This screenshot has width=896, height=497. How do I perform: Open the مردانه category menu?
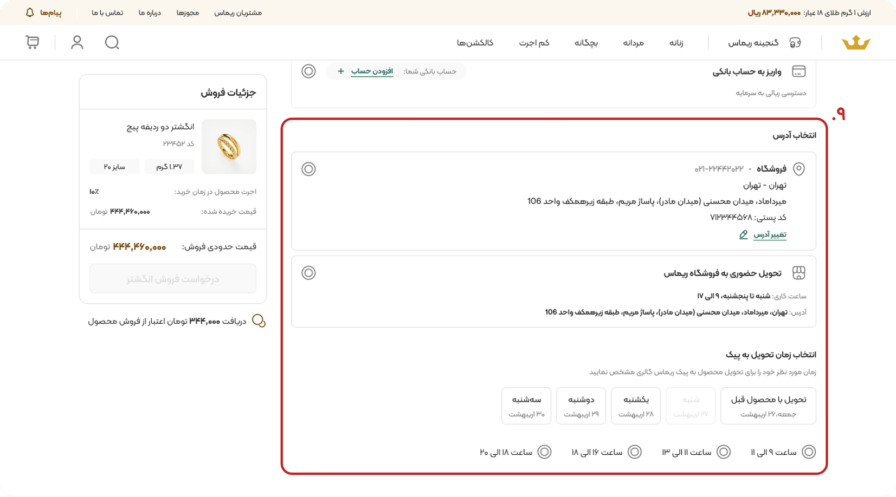point(633,43)
